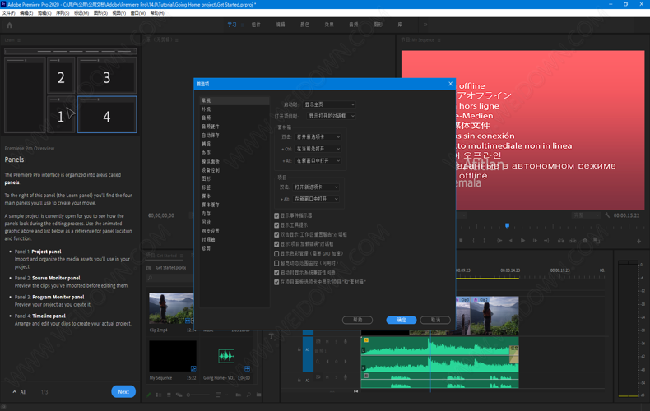The image size is (650, 411).
Task: Click Mark Out in Program Monitor
Action: pos(484,241)
